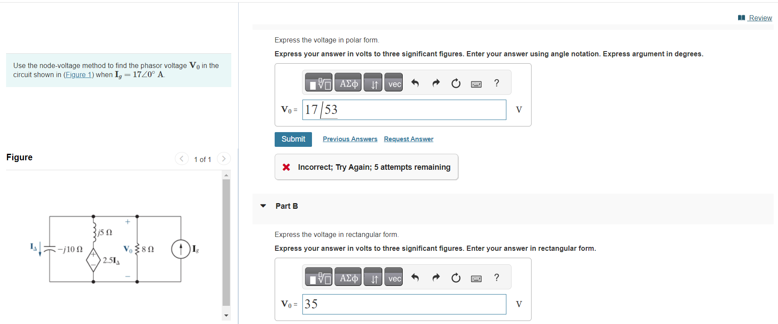The image size is (778, 324).
Task: Request the answer via Request Answer
Action: click(408, 139)
